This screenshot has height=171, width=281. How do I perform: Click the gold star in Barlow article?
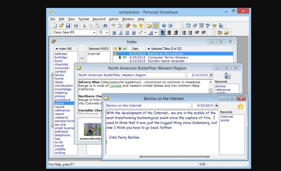pyautogui.click(x=240, y=106)
